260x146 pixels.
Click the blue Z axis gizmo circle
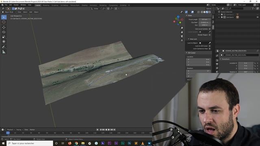(x=178, y=17)
